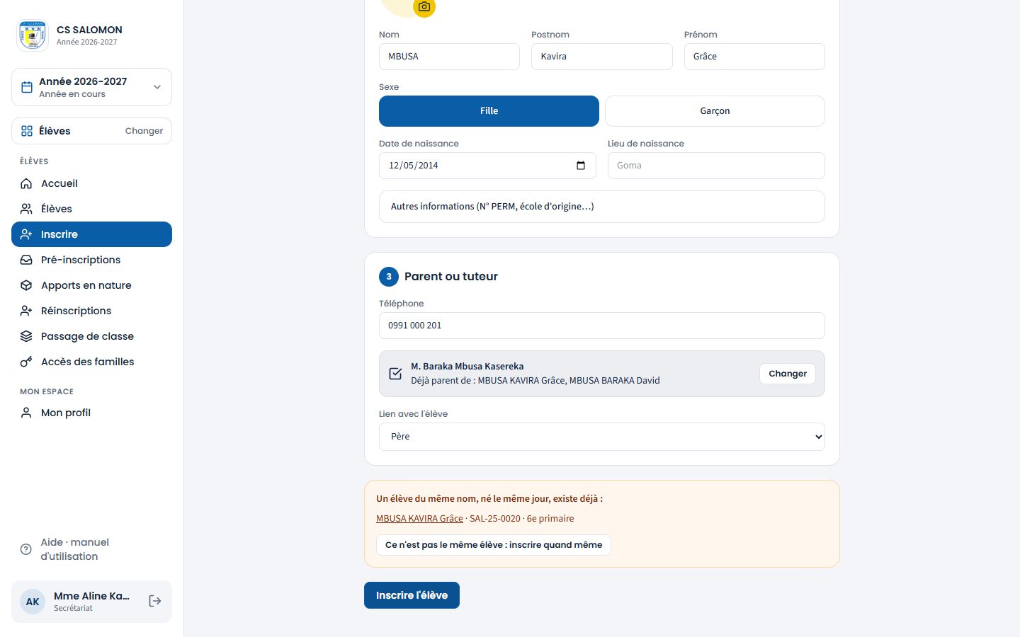Expand Autres informations section

602,207
